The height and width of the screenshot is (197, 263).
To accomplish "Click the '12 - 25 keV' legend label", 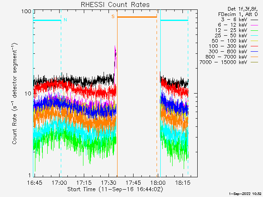I will [231, 30].
